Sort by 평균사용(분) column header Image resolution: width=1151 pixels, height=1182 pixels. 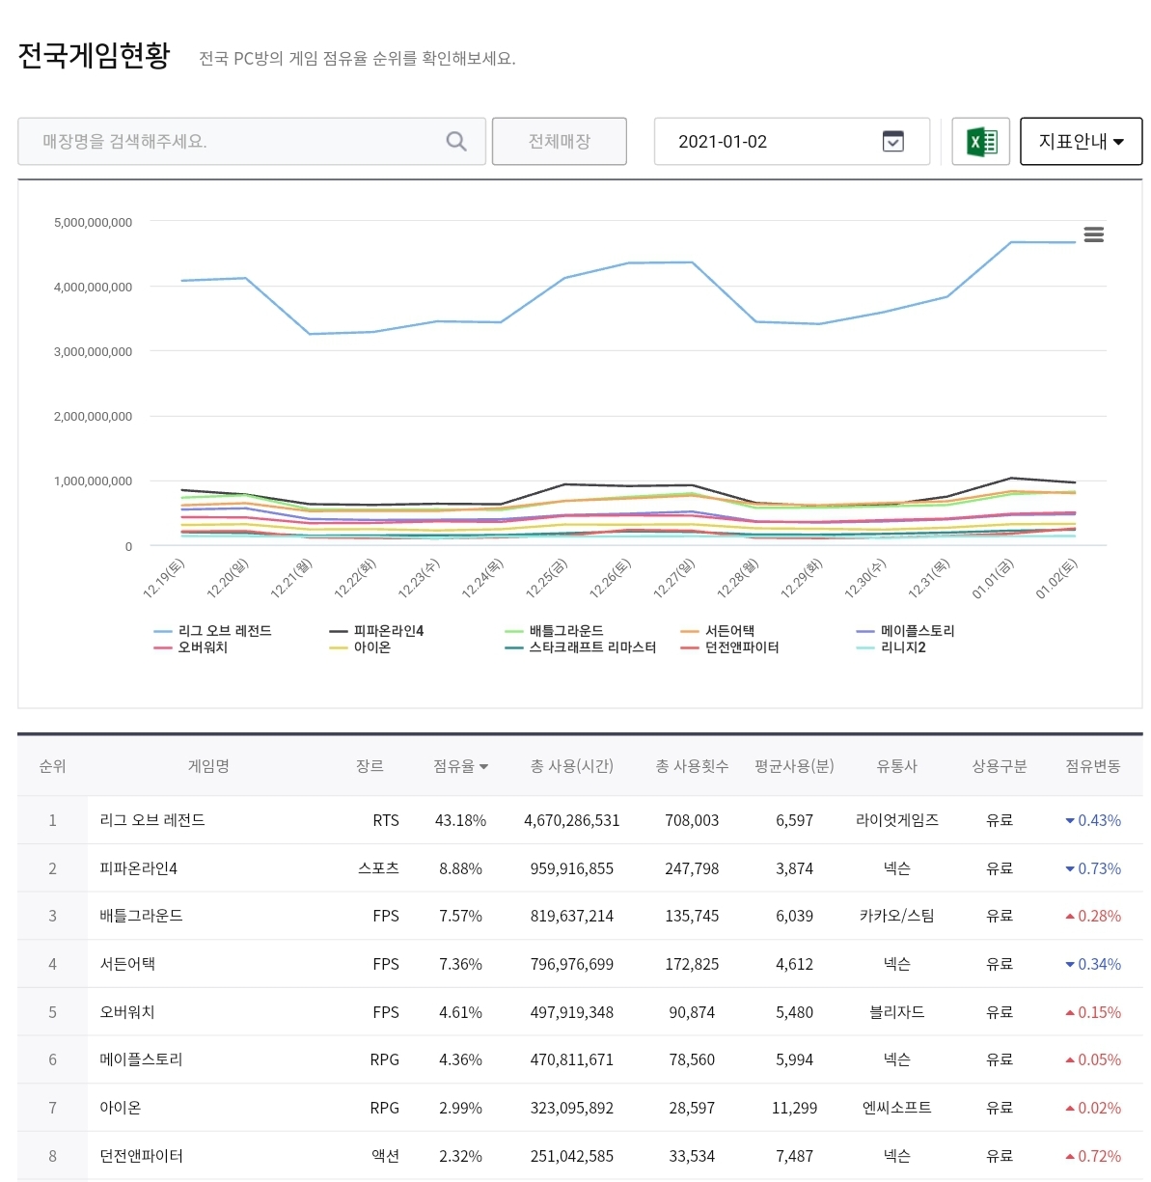[794, 766]
